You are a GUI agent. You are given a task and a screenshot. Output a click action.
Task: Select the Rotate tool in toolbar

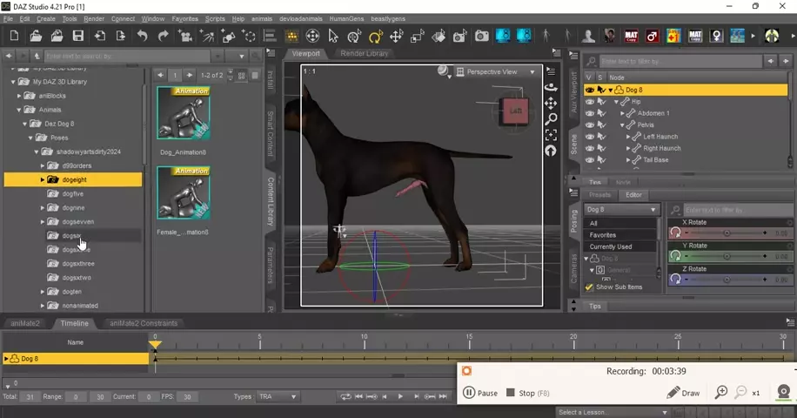coord(375,37)
